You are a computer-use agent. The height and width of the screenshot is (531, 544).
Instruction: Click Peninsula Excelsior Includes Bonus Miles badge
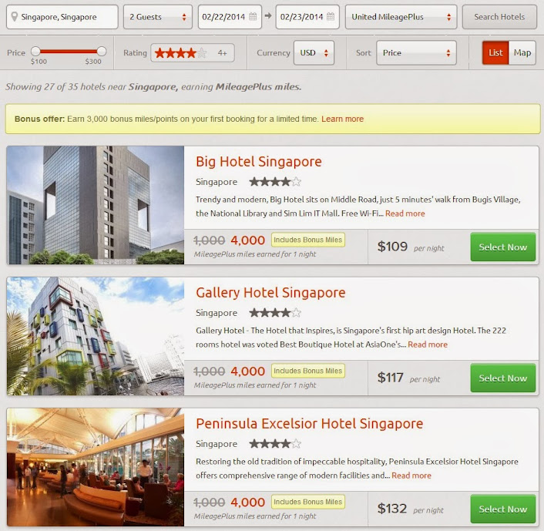click(x=308, y=502)
